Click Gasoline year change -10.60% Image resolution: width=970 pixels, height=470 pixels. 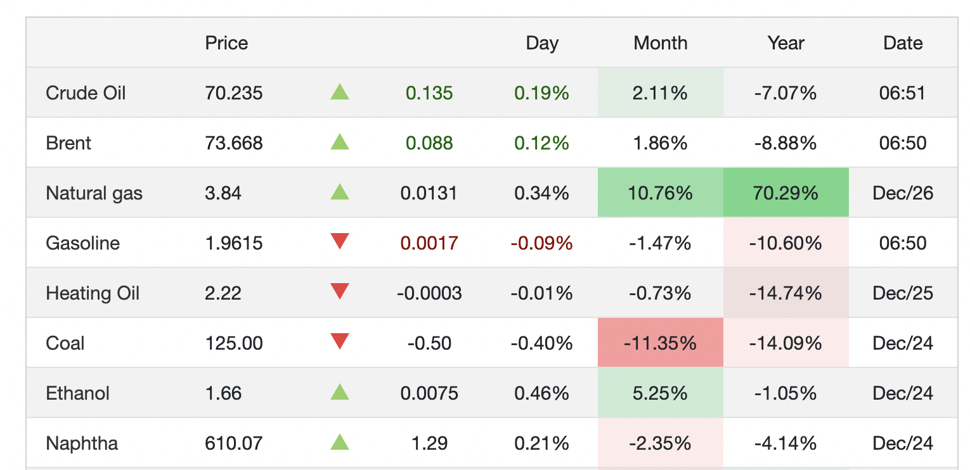click(x=786, y=243)
